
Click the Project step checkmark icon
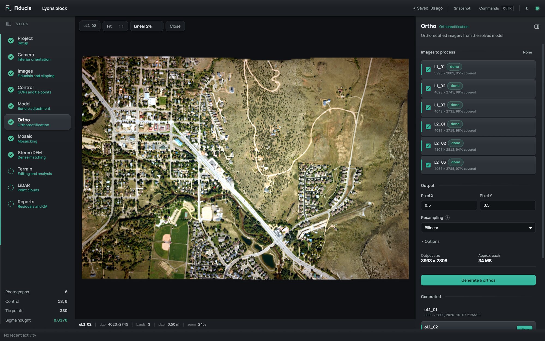click(x=11, y=40)
